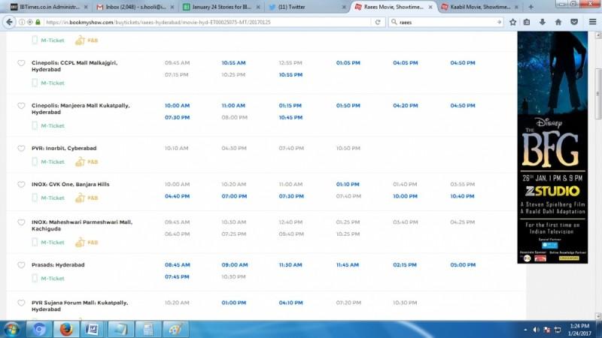Go to Firefox home page icon
Screen dimensions: 602x338
[x=558, y=22]
